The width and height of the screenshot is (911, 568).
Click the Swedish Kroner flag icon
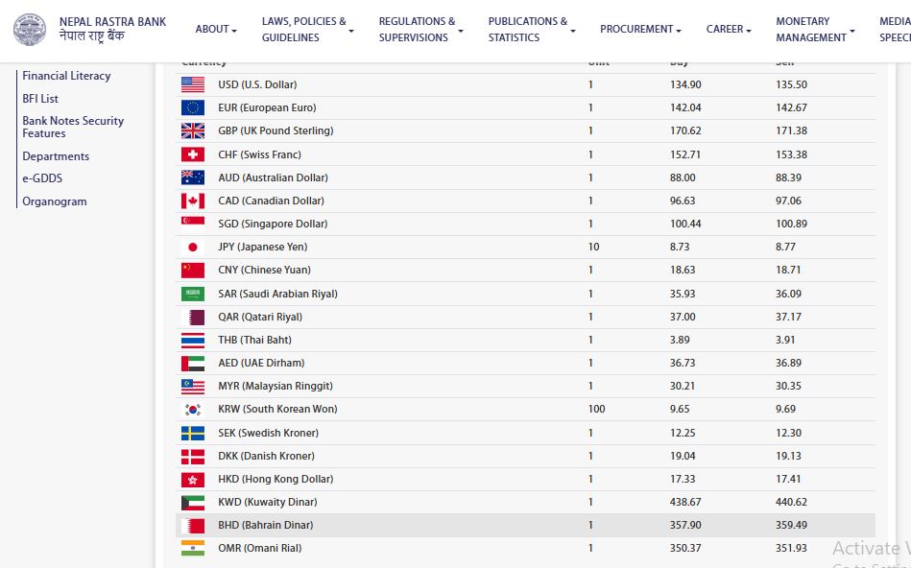(x=192, y=433)
